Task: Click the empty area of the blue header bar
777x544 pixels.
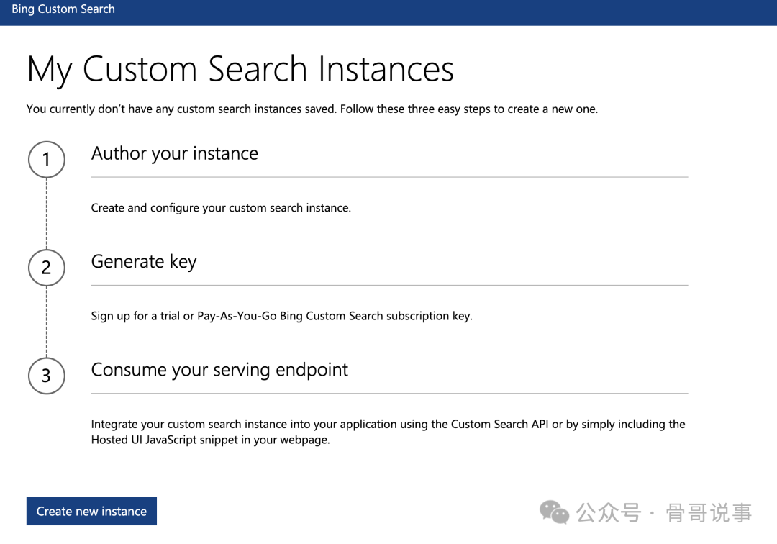Action: pyautogui.click(x=446, y=12)
